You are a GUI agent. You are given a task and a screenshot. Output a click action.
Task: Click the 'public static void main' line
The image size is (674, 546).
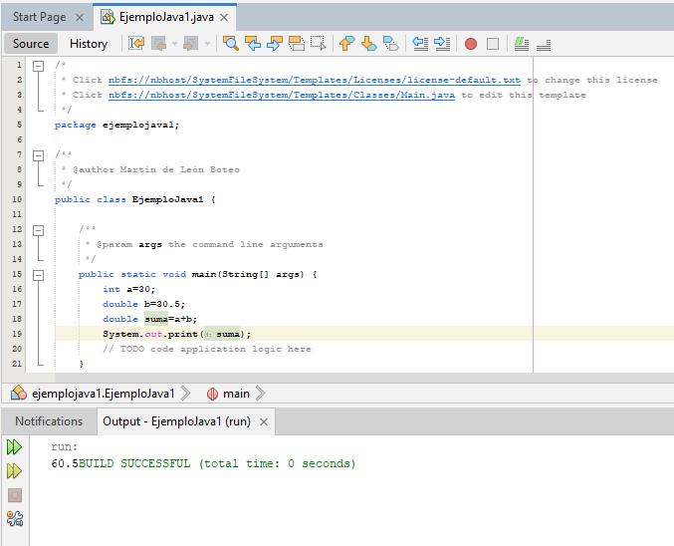pyautogui.click(x=198, y=275)
